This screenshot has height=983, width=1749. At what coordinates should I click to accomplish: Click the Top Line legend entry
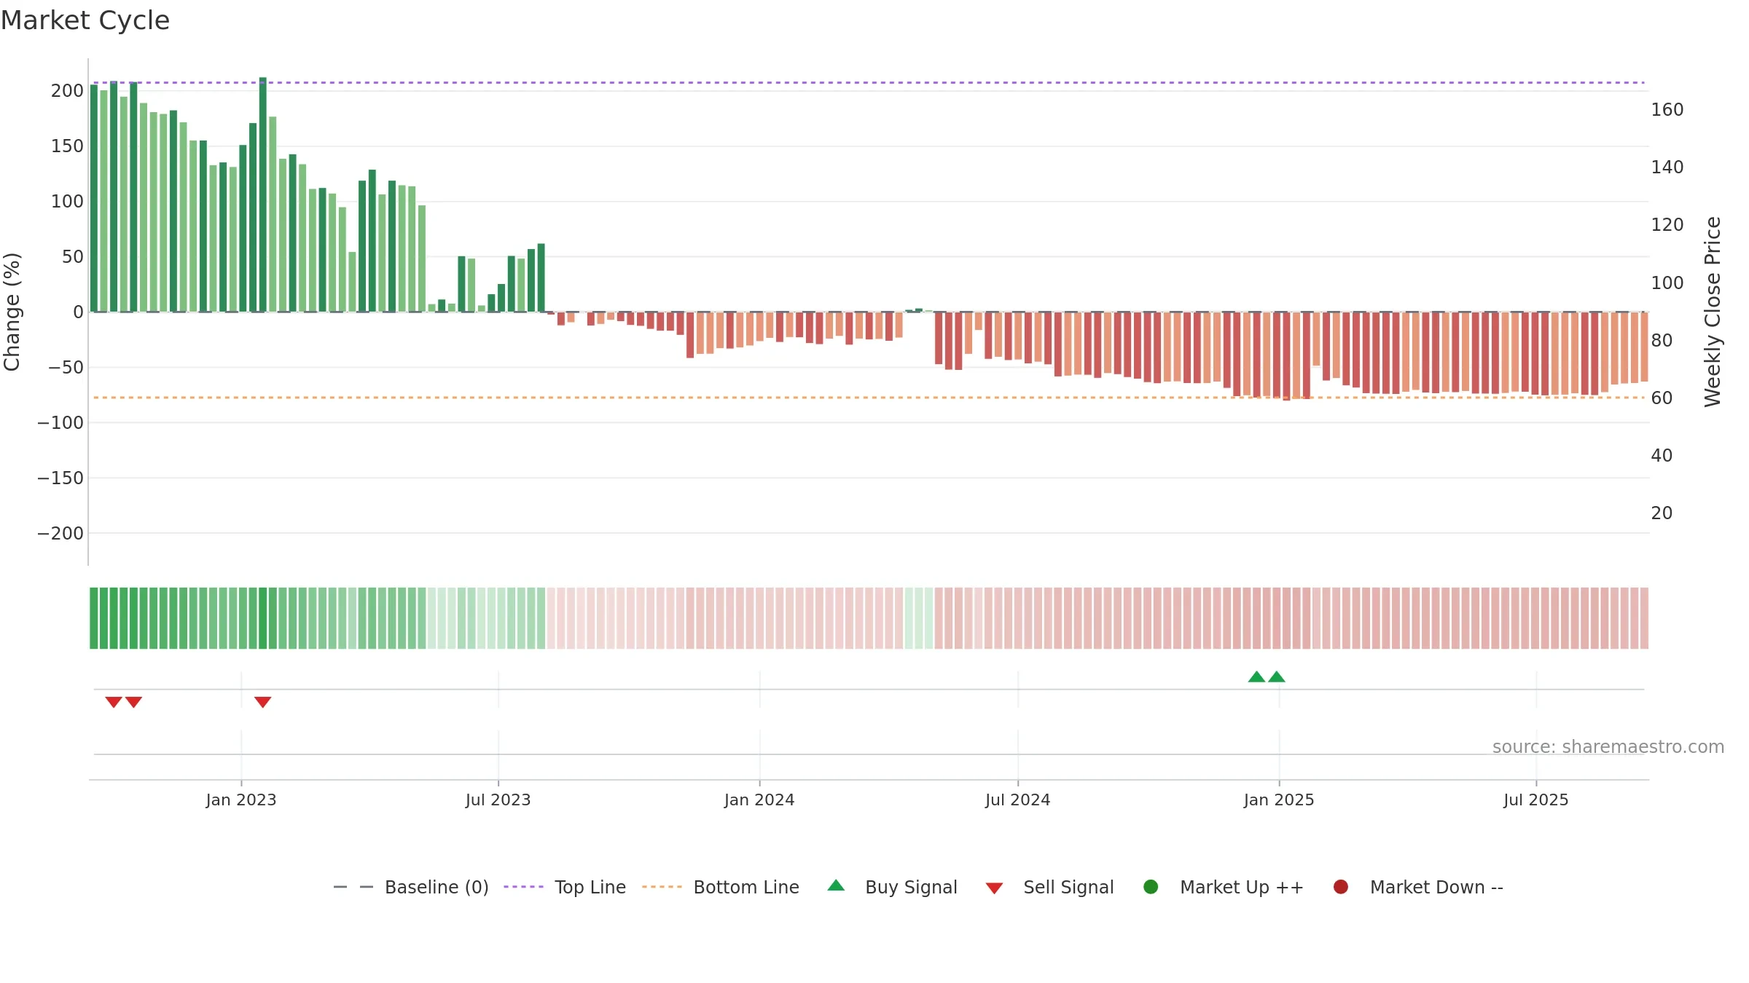(565, 887)
